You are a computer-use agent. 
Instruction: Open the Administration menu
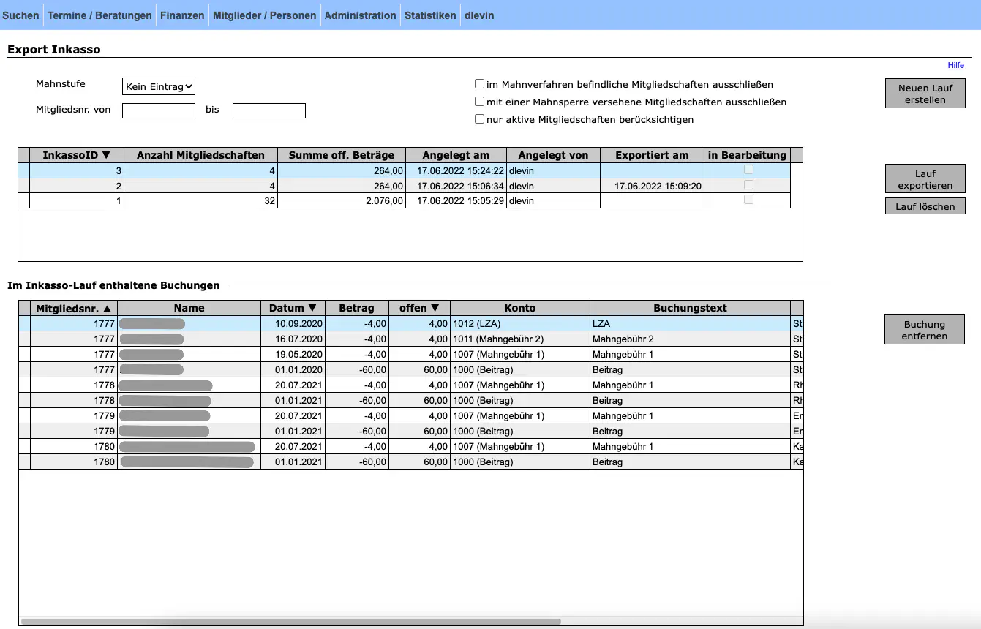click(361, 15)
